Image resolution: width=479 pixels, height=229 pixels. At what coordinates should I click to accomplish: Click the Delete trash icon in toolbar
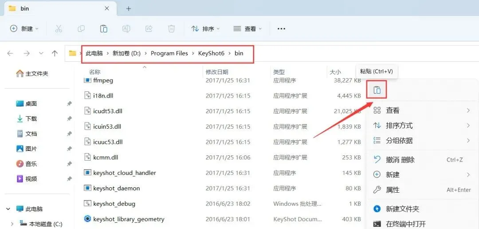(171, 29)
